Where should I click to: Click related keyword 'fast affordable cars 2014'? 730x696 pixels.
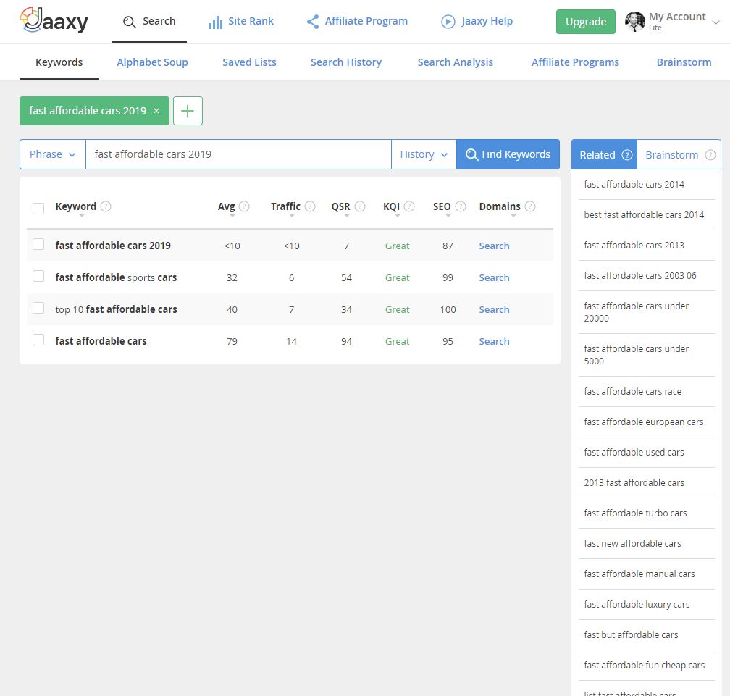(x=634, y=185)
